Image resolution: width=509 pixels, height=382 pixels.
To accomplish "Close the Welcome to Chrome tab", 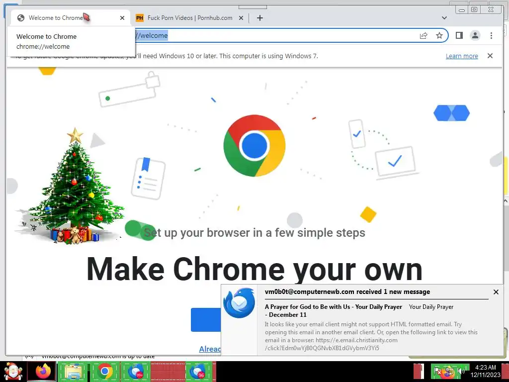I will [122, 18].
